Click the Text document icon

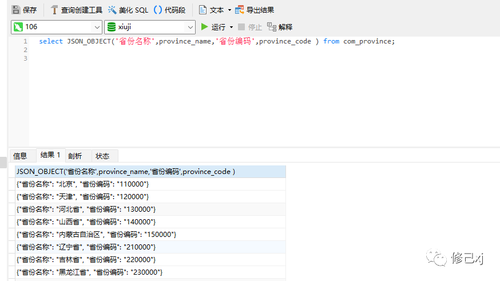coord(203,10)
